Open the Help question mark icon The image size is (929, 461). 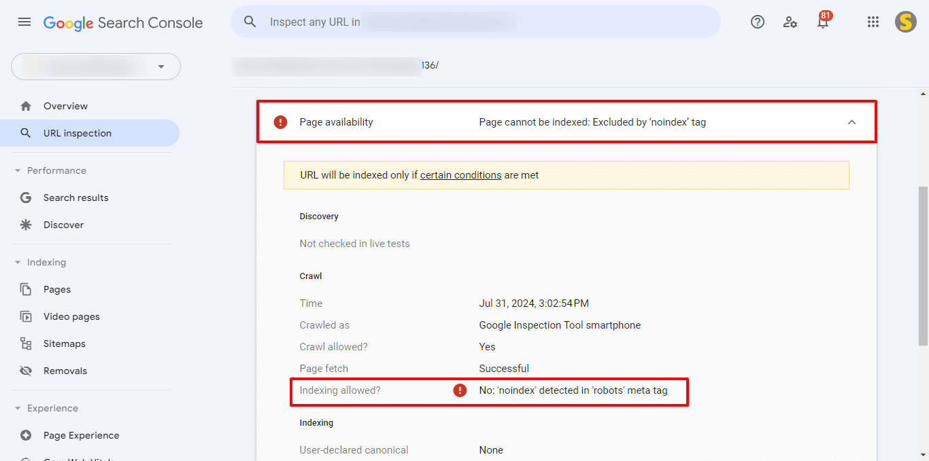[x=758, y=22]
